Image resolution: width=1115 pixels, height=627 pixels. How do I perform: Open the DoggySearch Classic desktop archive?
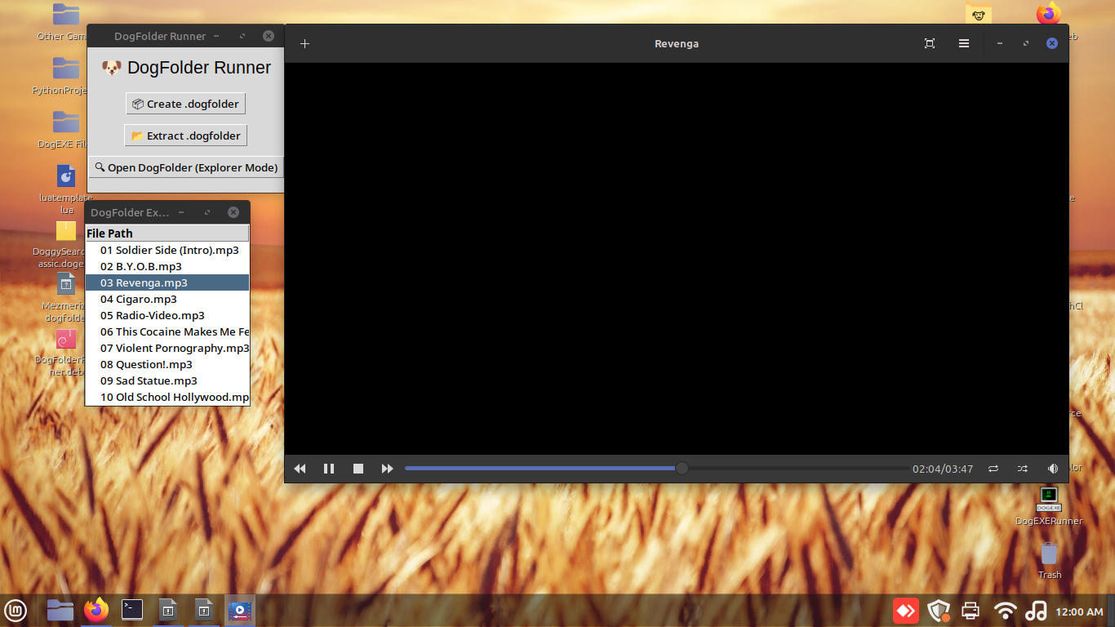(x=66, y=243)
